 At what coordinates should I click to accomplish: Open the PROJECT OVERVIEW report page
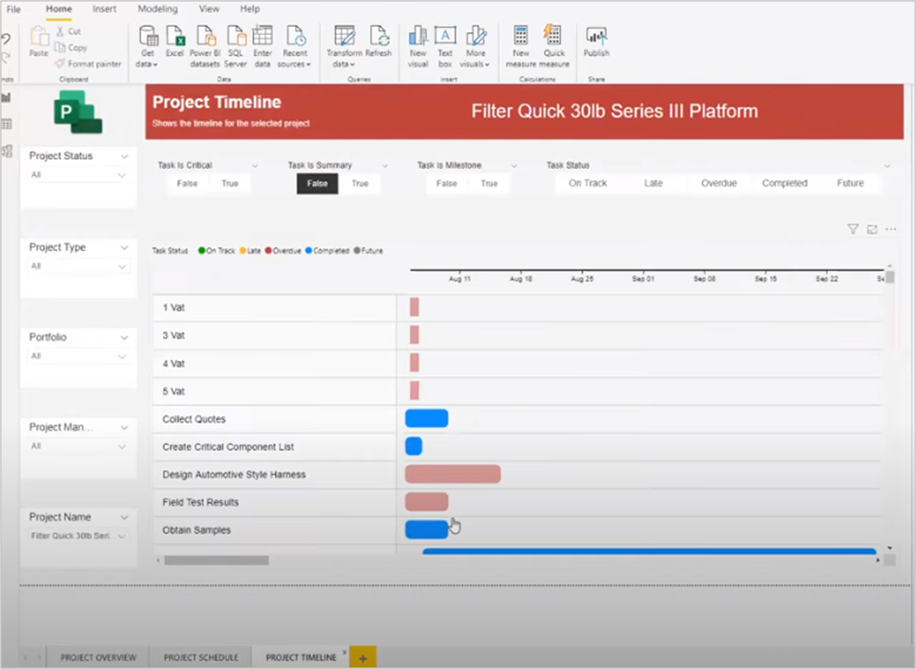point(98,657)
